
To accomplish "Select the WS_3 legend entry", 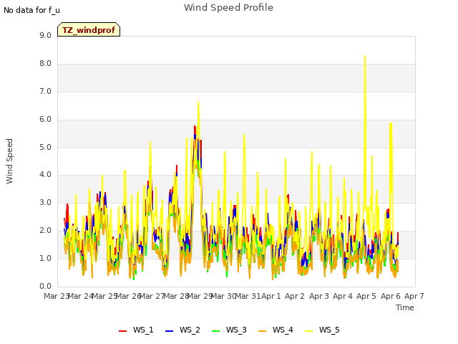I will [x=229, y=330].
